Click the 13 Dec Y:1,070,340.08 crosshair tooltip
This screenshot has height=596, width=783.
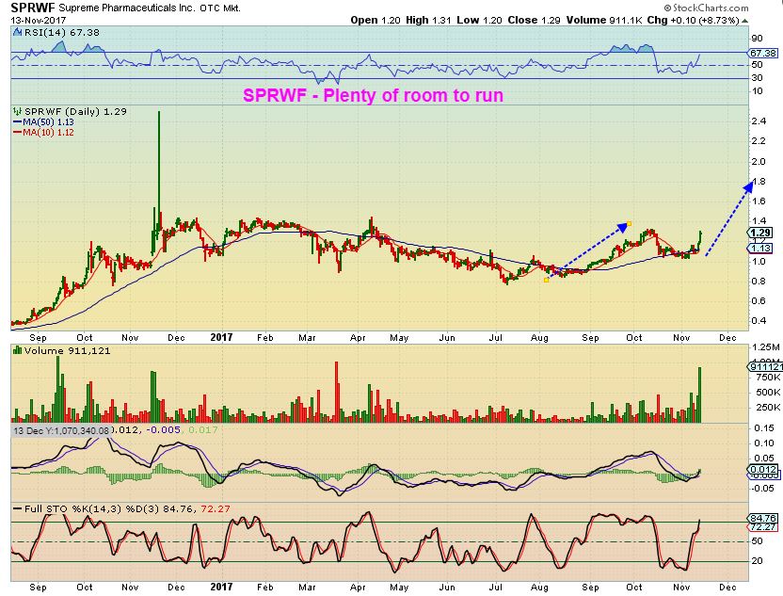(61, 430)
